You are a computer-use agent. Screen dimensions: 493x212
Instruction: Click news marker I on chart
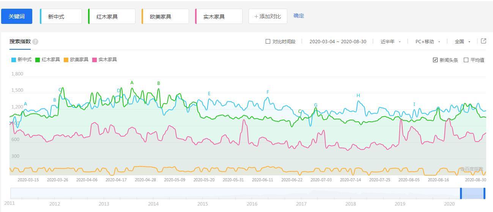[414, 104]
